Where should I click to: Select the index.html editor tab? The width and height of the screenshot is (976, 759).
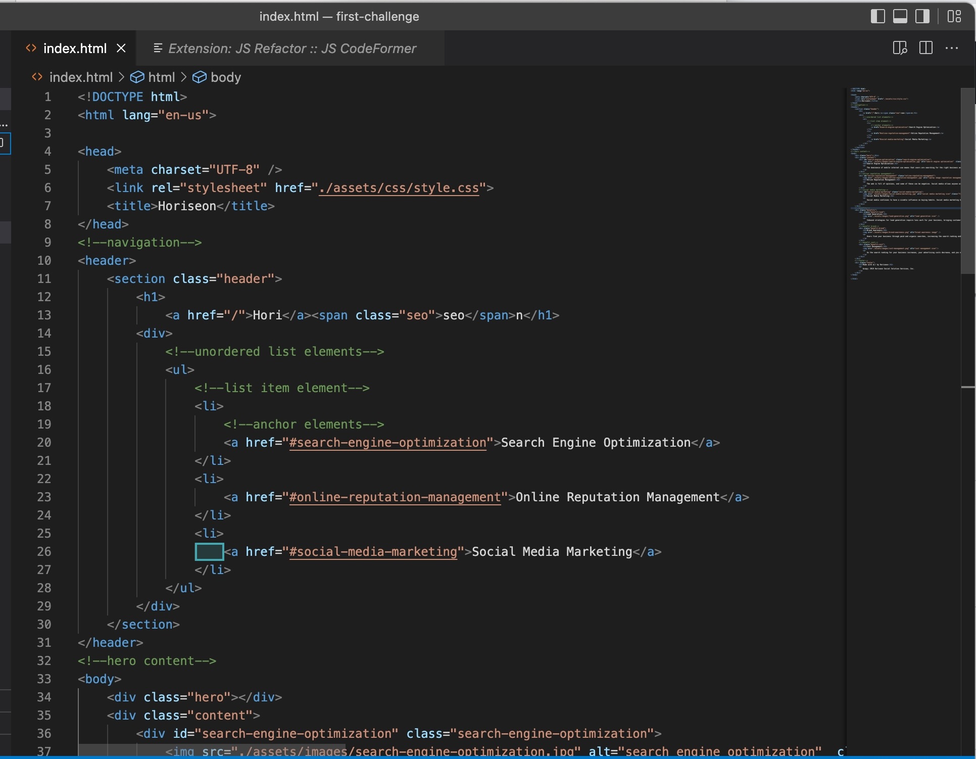click(75, 48)
